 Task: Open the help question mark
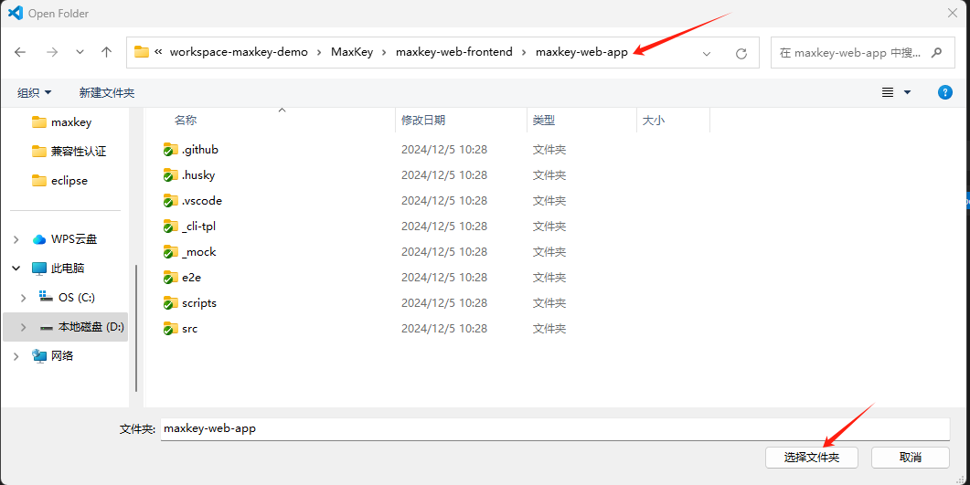point(944,92)
